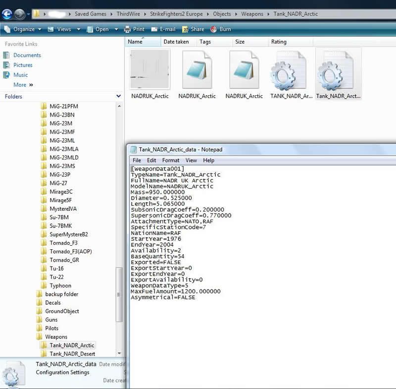This screenshot has height=389, width=396.
Task: Click the Music favorite link icon
Action: point(6,75)
